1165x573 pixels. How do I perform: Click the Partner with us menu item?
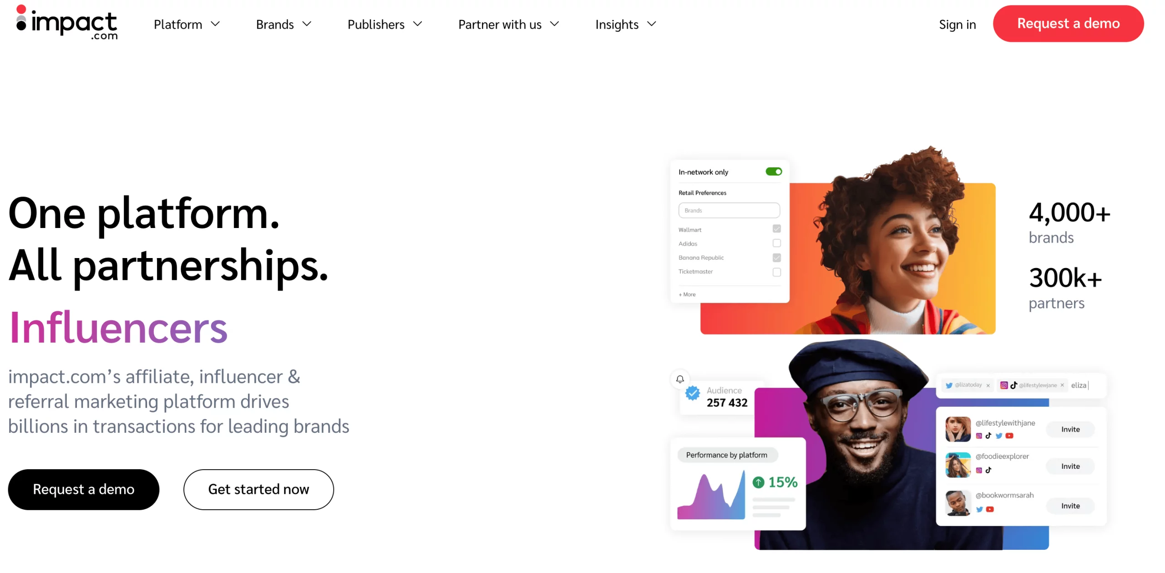(509, 24)
